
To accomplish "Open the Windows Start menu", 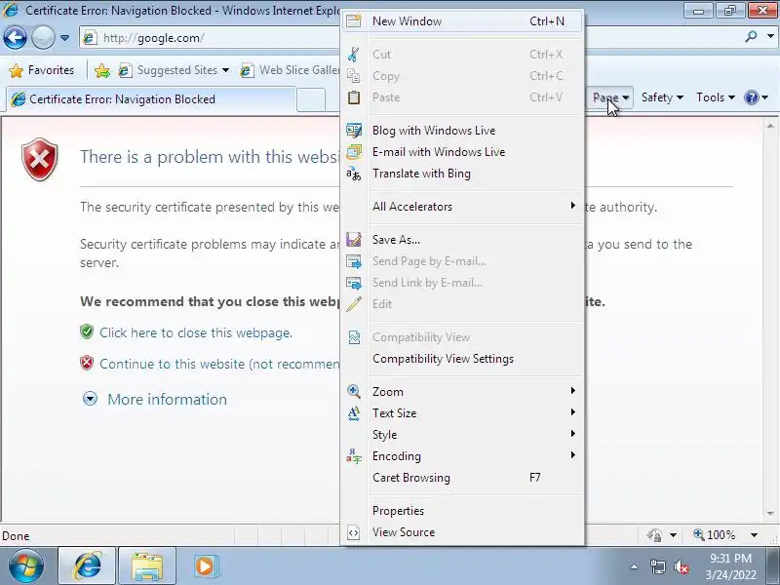I will 25,566.
